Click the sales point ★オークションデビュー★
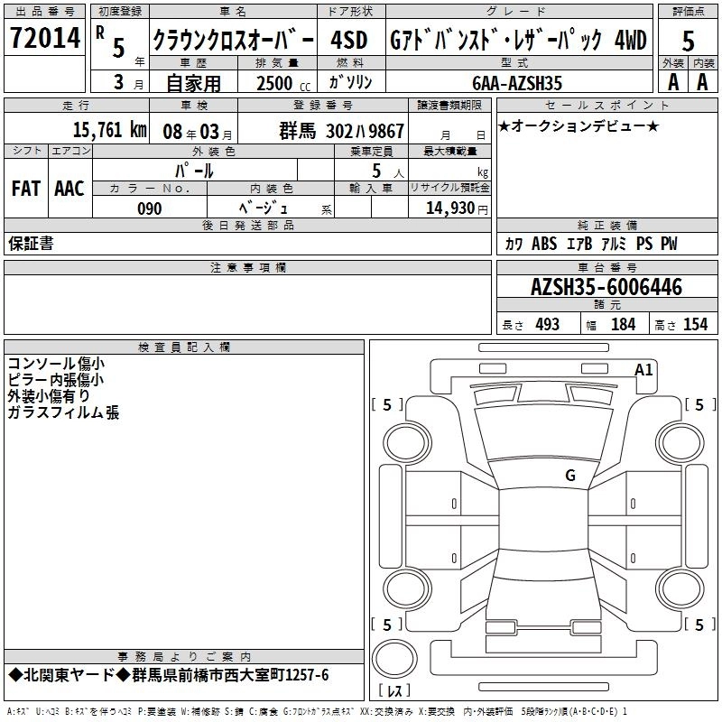Screen dimensions: 722x722 pyautogui.click(x=579, y=125)
